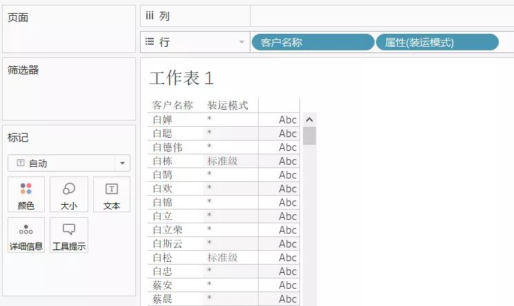Select the customer row 白欢
This screenshot has height=306, width=514.
[x=163, y=189]
